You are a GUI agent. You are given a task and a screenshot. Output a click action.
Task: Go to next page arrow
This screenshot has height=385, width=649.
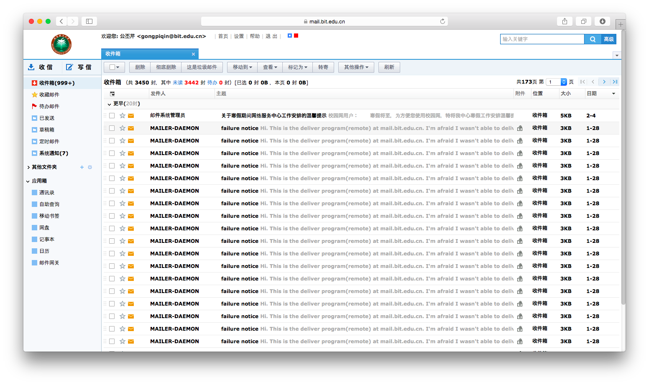(604, 82)
